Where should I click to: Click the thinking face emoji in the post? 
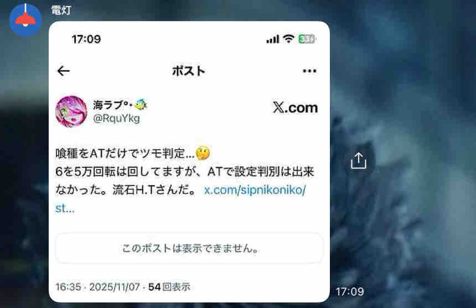[x=203, y=153]
